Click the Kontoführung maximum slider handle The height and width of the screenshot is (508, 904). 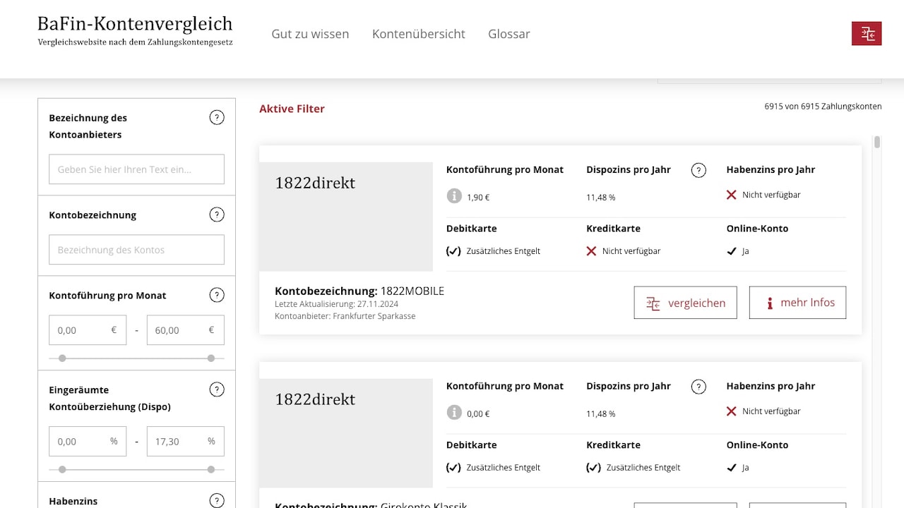click(x=210, y=358)
